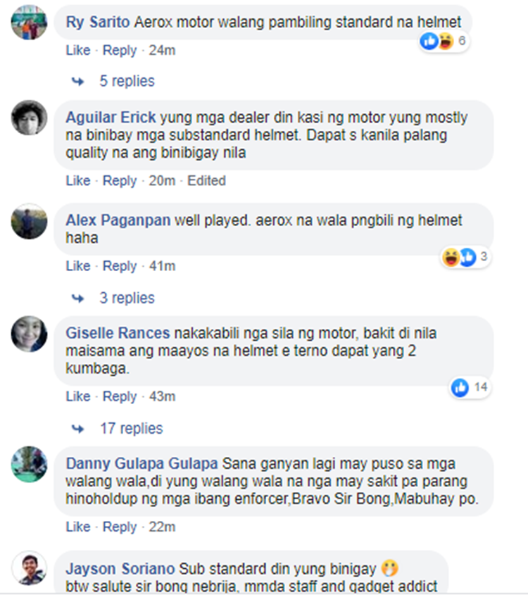Open Jayson Soriano's profile name

point(120,569)
